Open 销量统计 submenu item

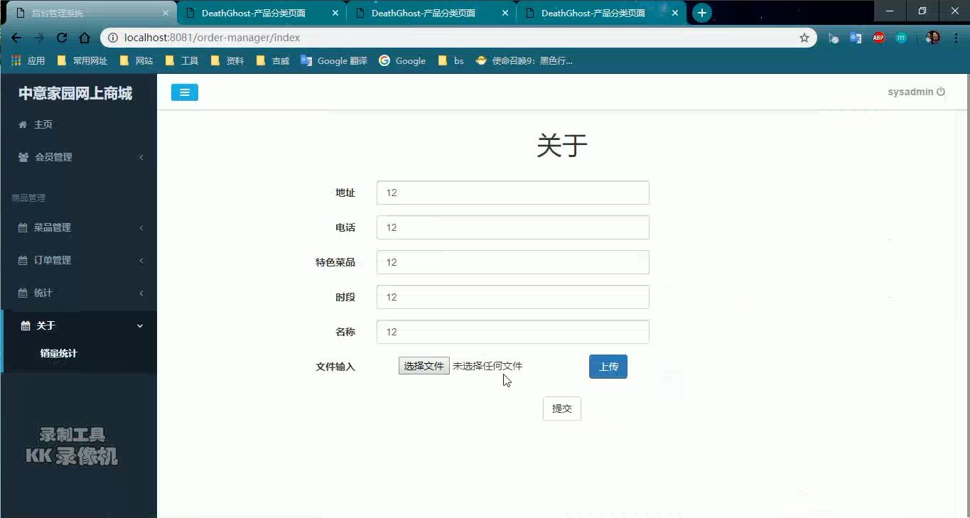coord(59,353)
